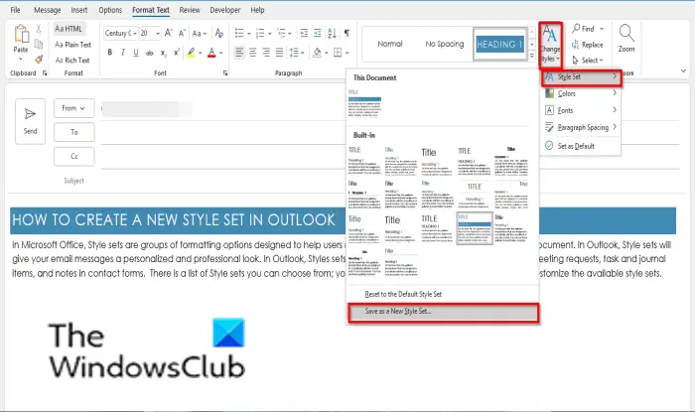695x412 pixels.
Task: Open the Paragraph Spacing submenu
Action: pos(581,127)
